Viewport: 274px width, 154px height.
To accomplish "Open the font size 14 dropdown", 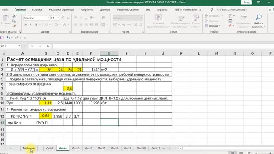I will pos(58,18).
